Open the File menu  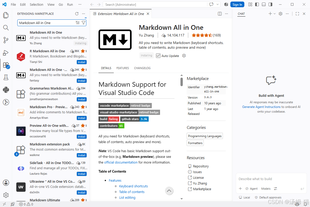pos(13,4)
